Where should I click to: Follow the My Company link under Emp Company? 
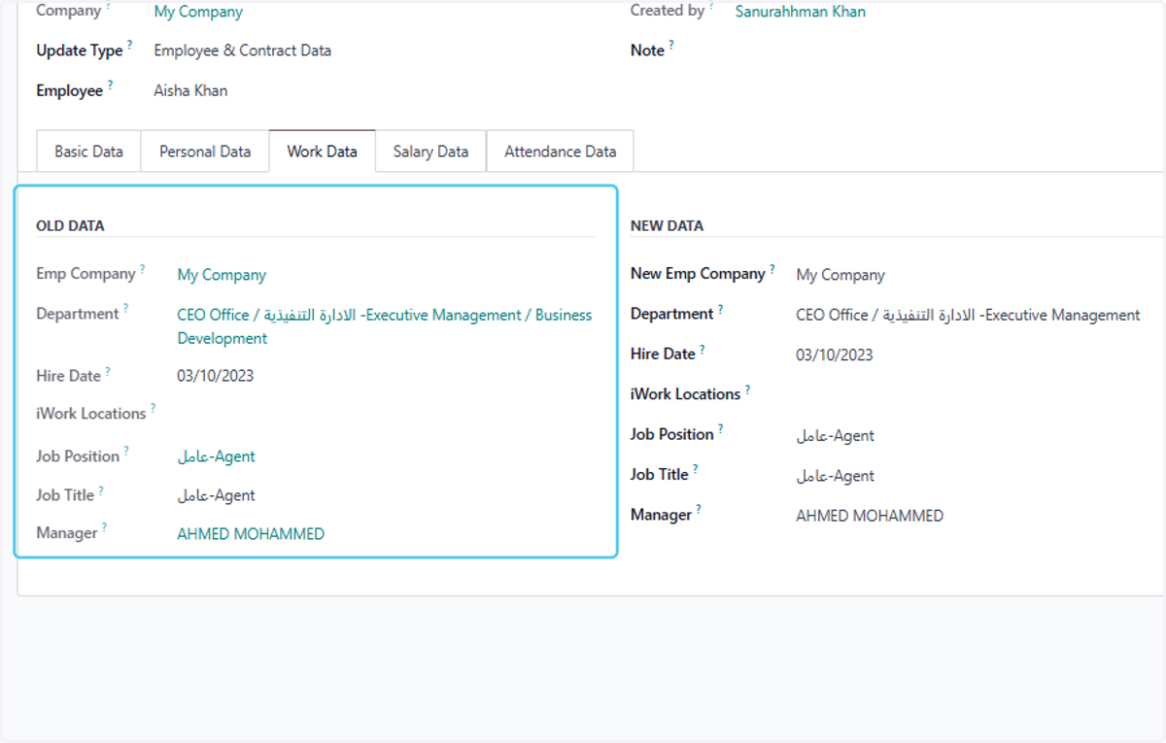coord(222,275)
